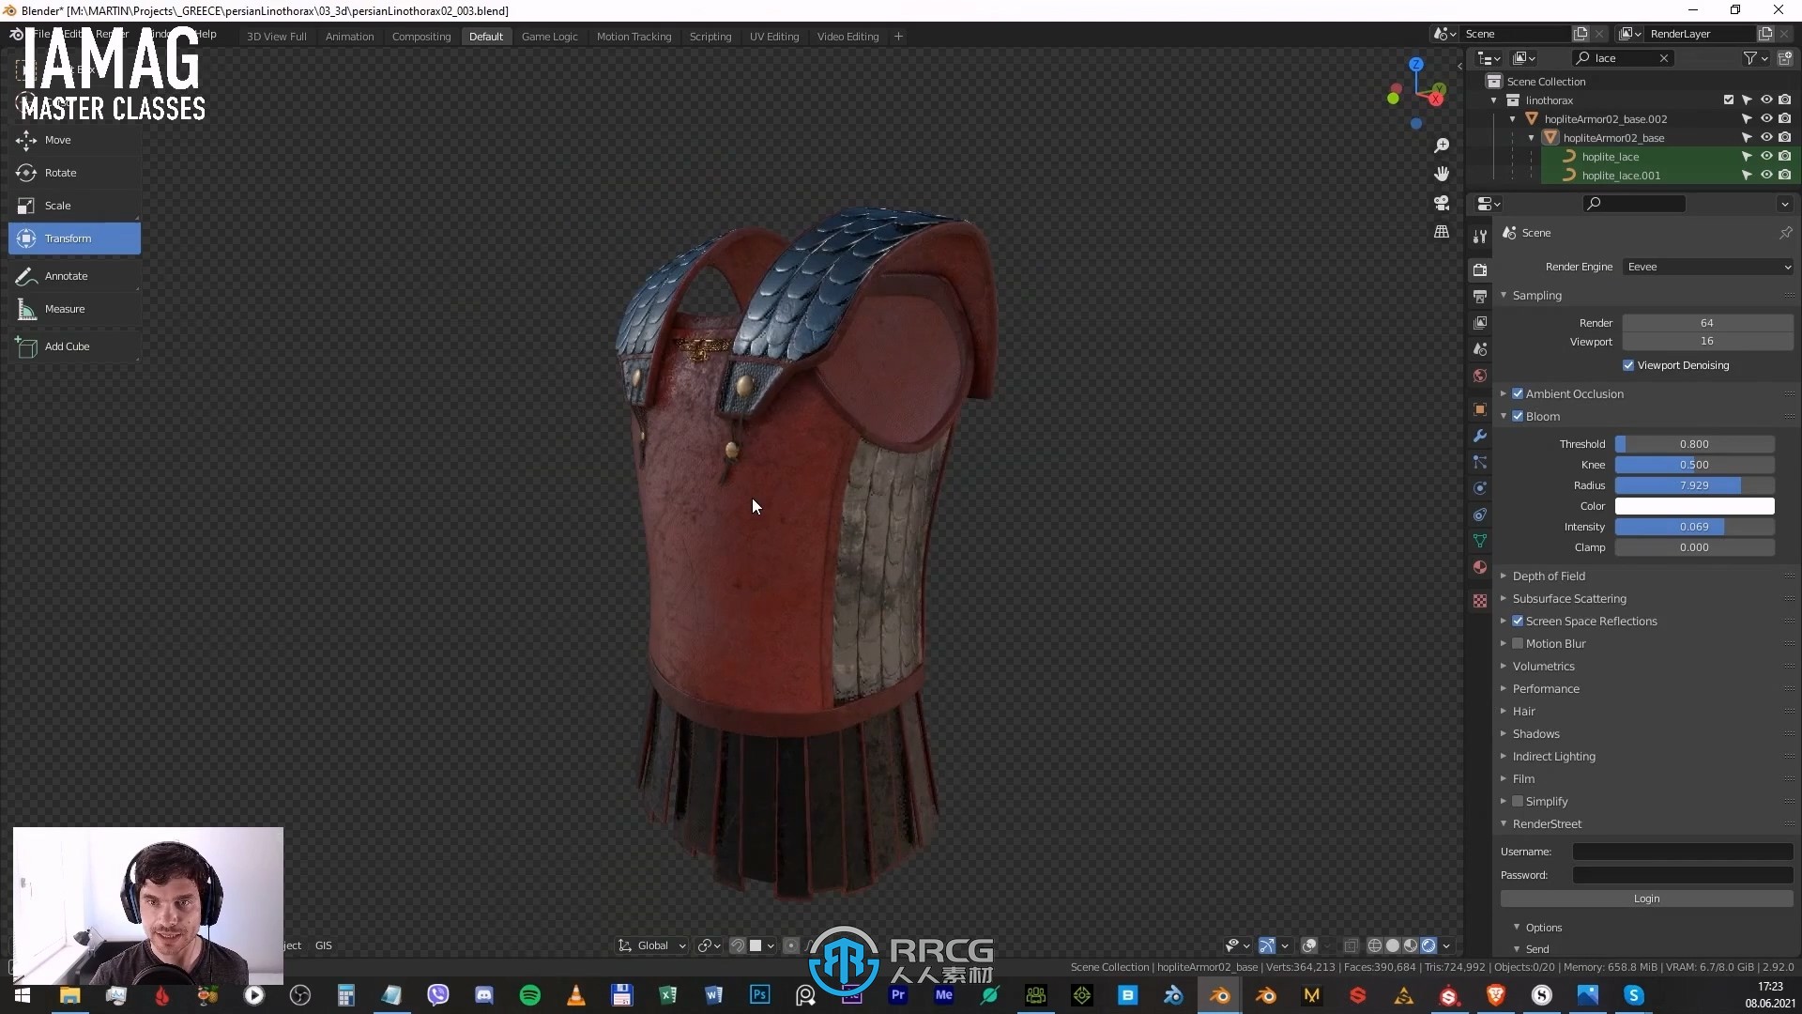Disable Ambient Occlusion checkbox

(x=1518, y=393)
